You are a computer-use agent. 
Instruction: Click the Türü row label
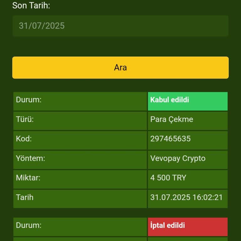click(x=25, y=120)
